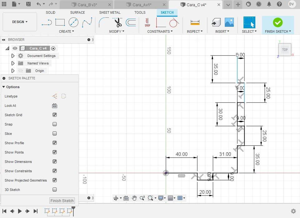Pick the Sketch Dimension measure icon
This screenshot has height=218, width=300.
pos(195,22)
